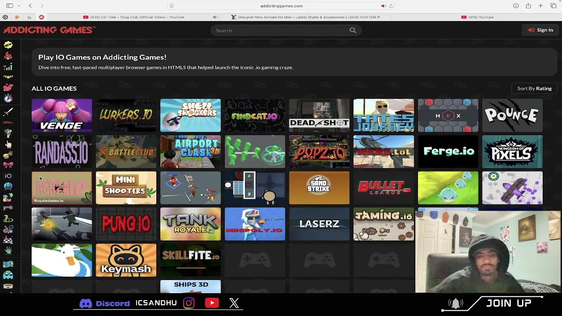Image resolution: width=562 pixels, height=316 pixels.
Task: Open the Lurkers.io game thumbnail
Action: pos(126,115)
